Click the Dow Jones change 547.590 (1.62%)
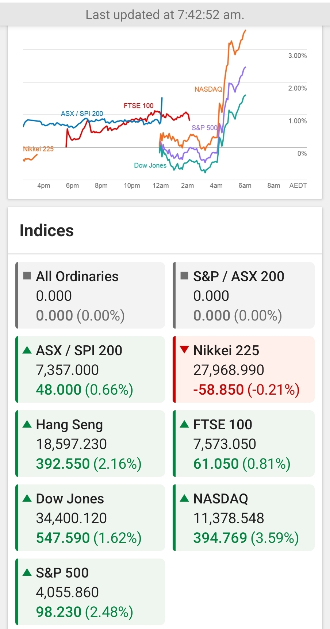330x629 pixels. click(88, 538)
